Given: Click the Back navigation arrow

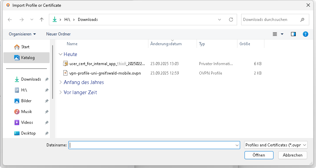Looking at the screenshot, I should [x=10, y=20].
